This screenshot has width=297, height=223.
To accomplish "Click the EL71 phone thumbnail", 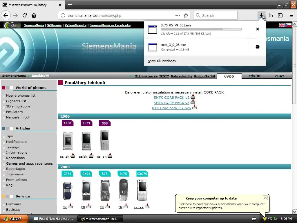I will coord(86,141).
